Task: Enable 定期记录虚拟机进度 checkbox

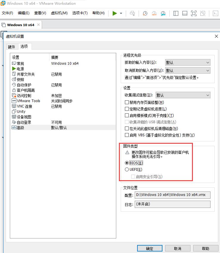Action: [127, 109]
